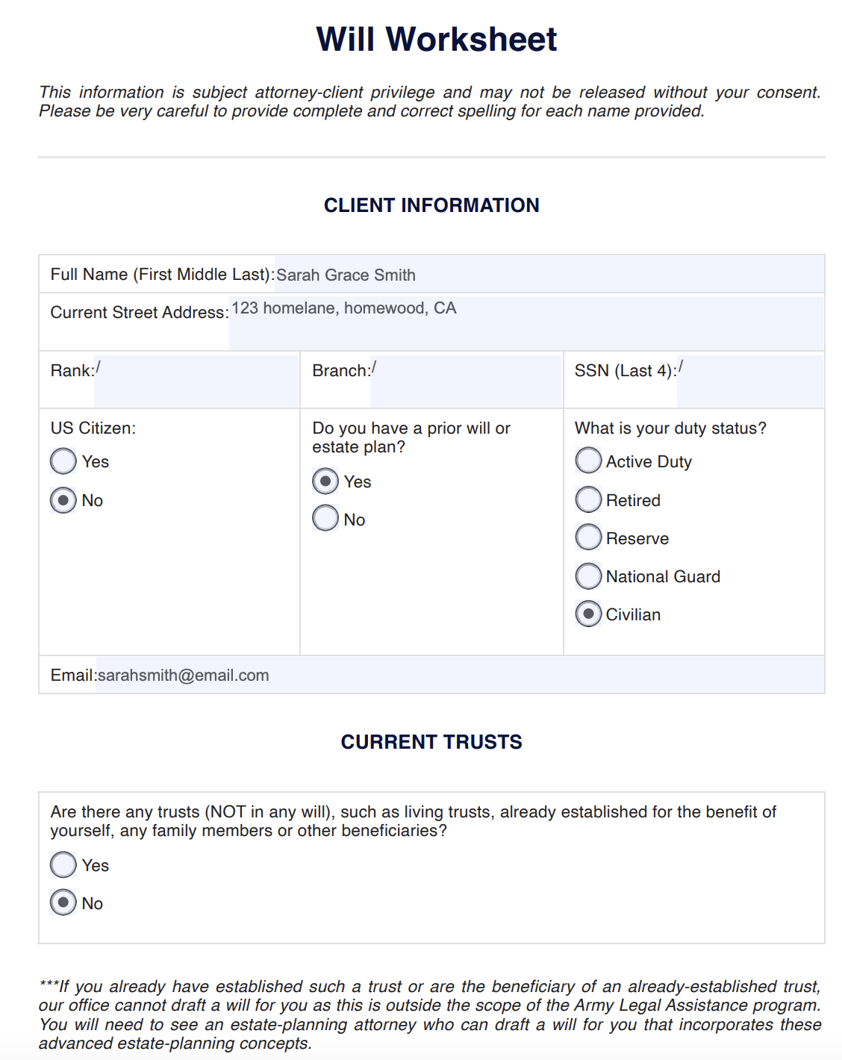Focus the Rank input field
The width and height of the screenshot is (842, 1060).
pos(196,381)
